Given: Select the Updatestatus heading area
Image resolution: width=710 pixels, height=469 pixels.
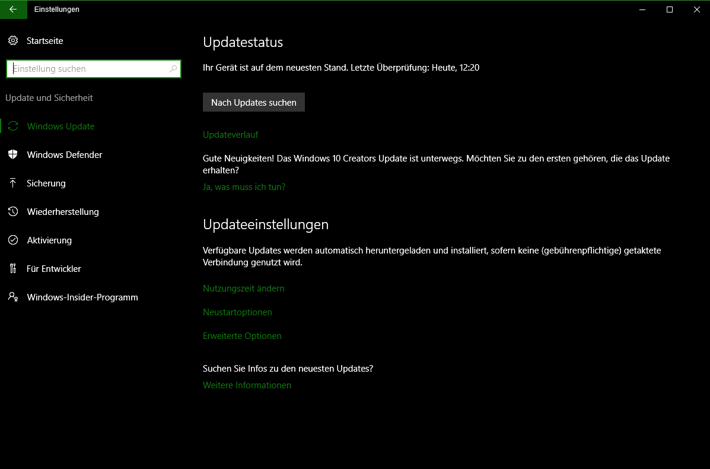Looking at the screenshot, I should point(243,42).
